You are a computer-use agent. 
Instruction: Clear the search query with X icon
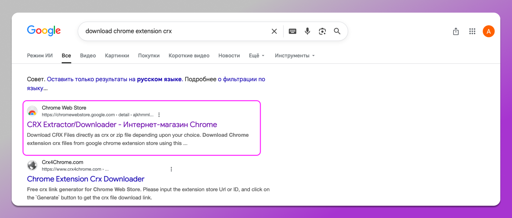[274, 31]
